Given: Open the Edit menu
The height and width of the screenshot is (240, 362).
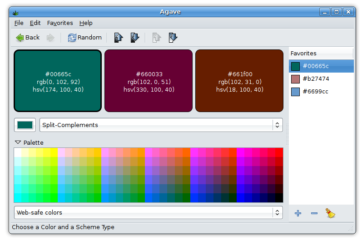Looking at the screenshot, I should click(35, 23).
